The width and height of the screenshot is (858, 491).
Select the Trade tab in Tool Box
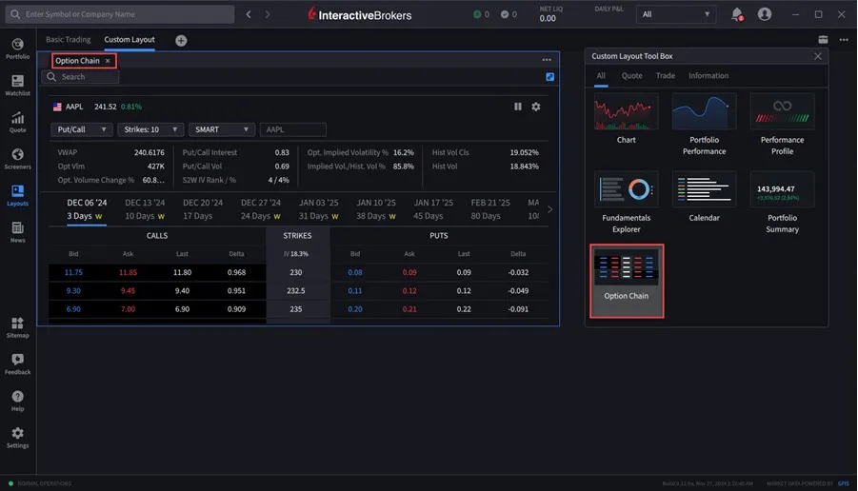pos(666,75)
